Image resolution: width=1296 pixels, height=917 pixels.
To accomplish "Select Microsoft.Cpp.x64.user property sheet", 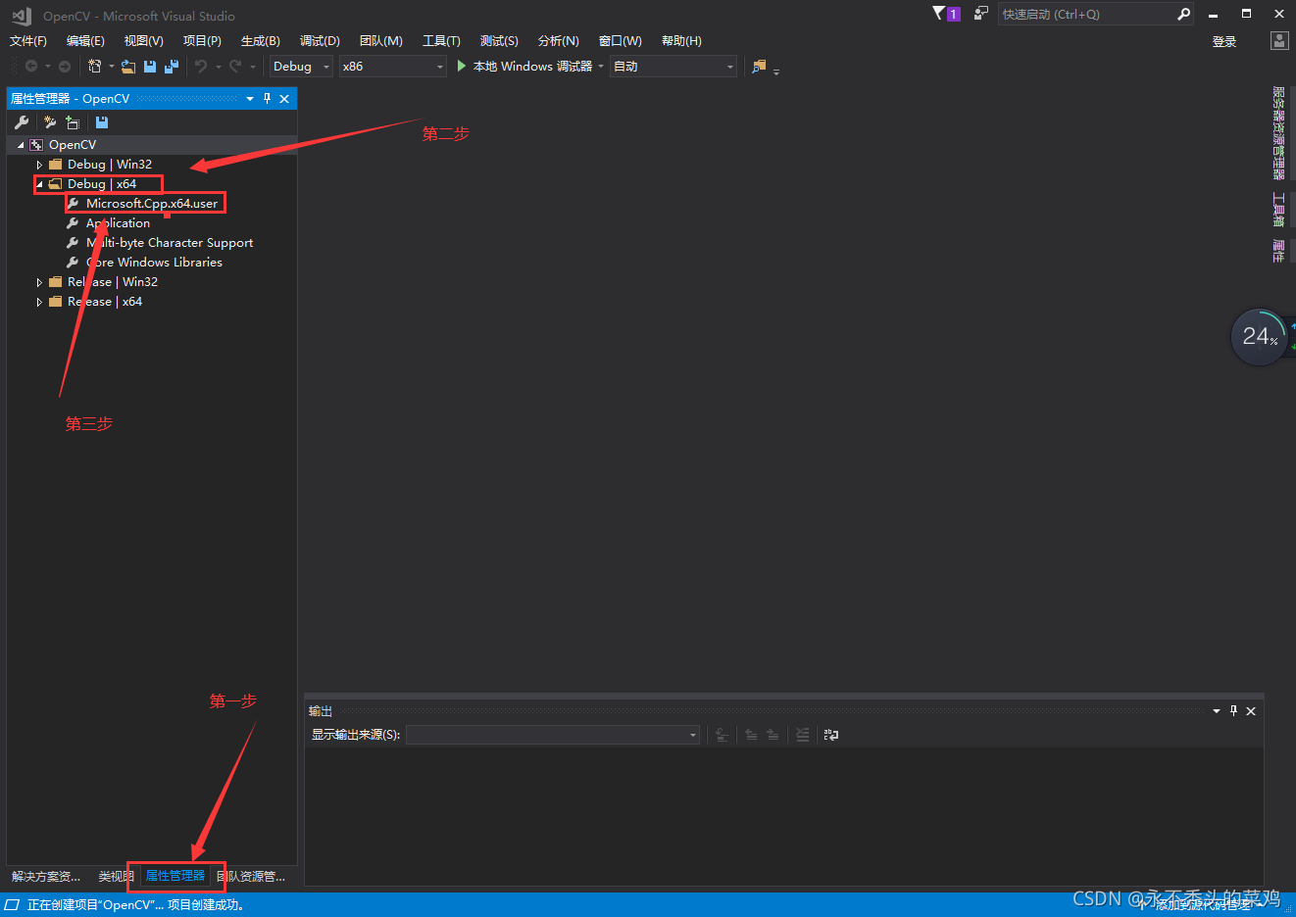I will click(152, 204).
